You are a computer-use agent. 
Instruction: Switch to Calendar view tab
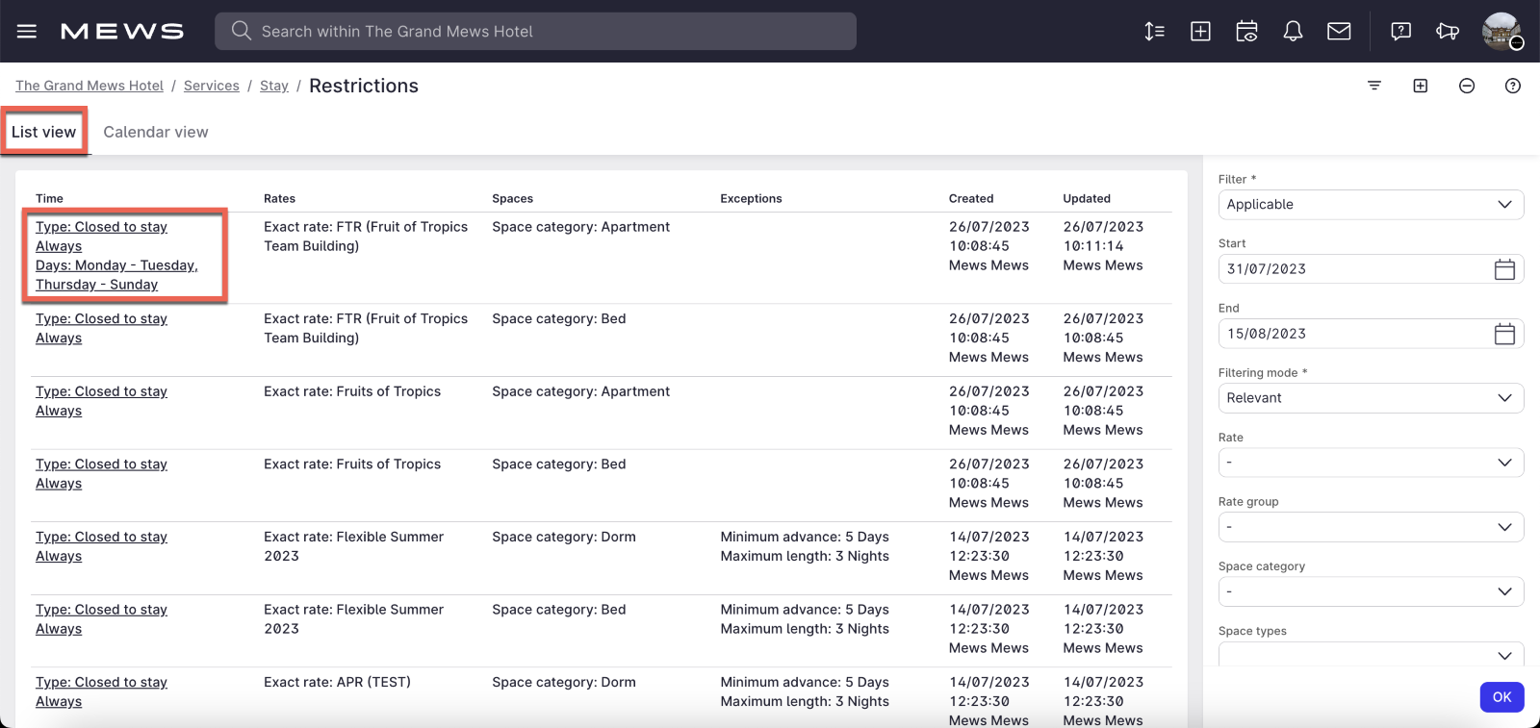pos(156,132)
